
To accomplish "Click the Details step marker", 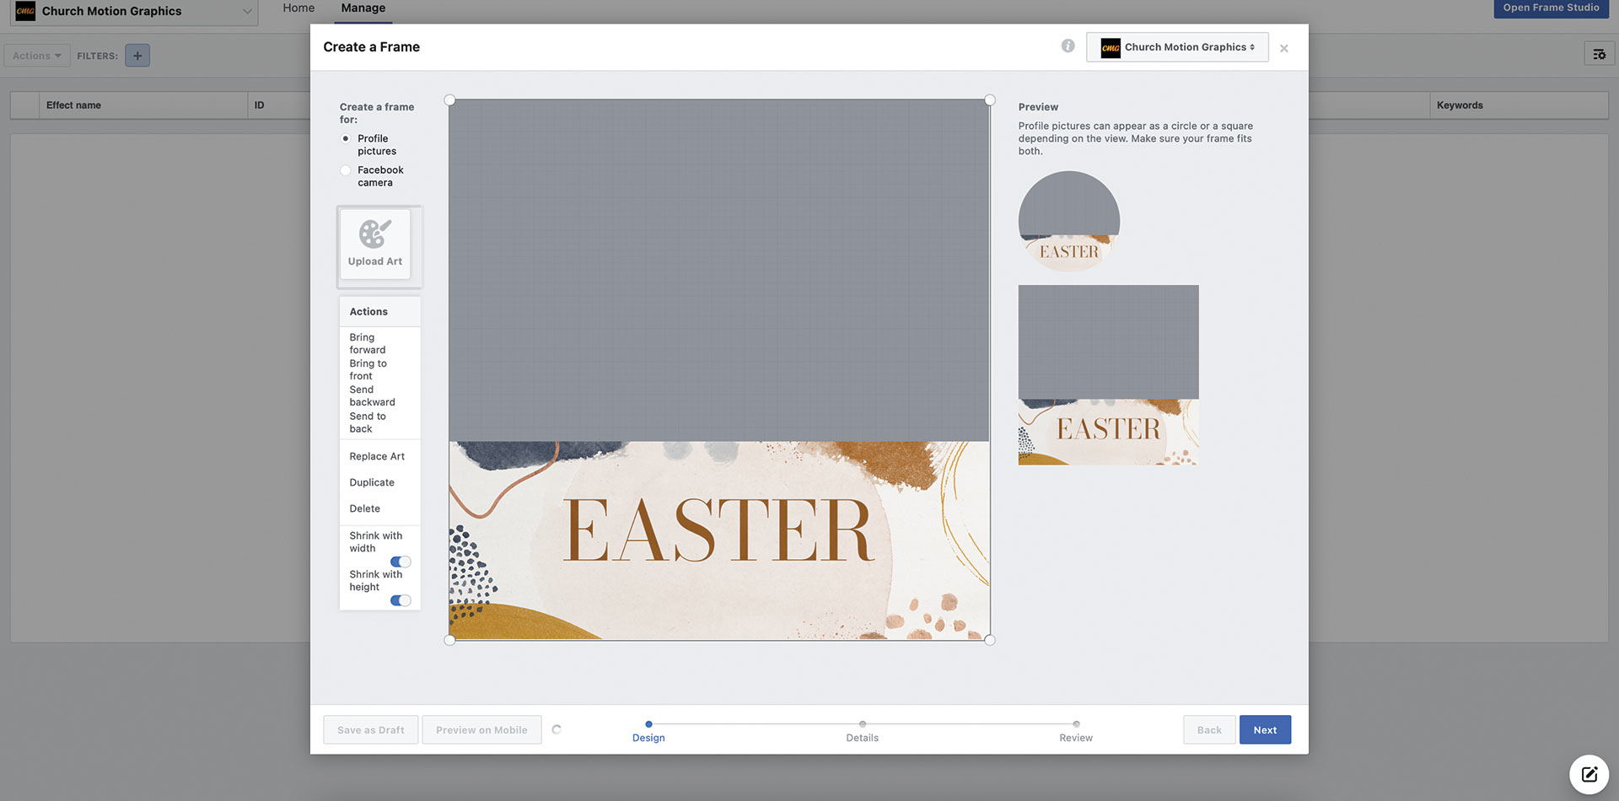I will (862, 724).
